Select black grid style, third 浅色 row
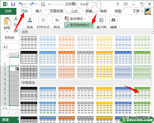 [29, 72]
